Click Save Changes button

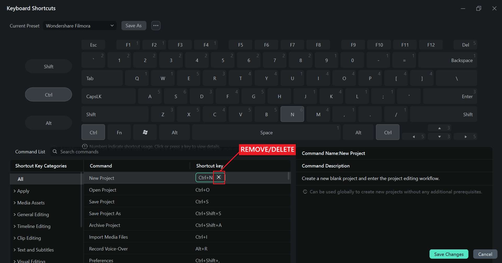tap(449, 254)
